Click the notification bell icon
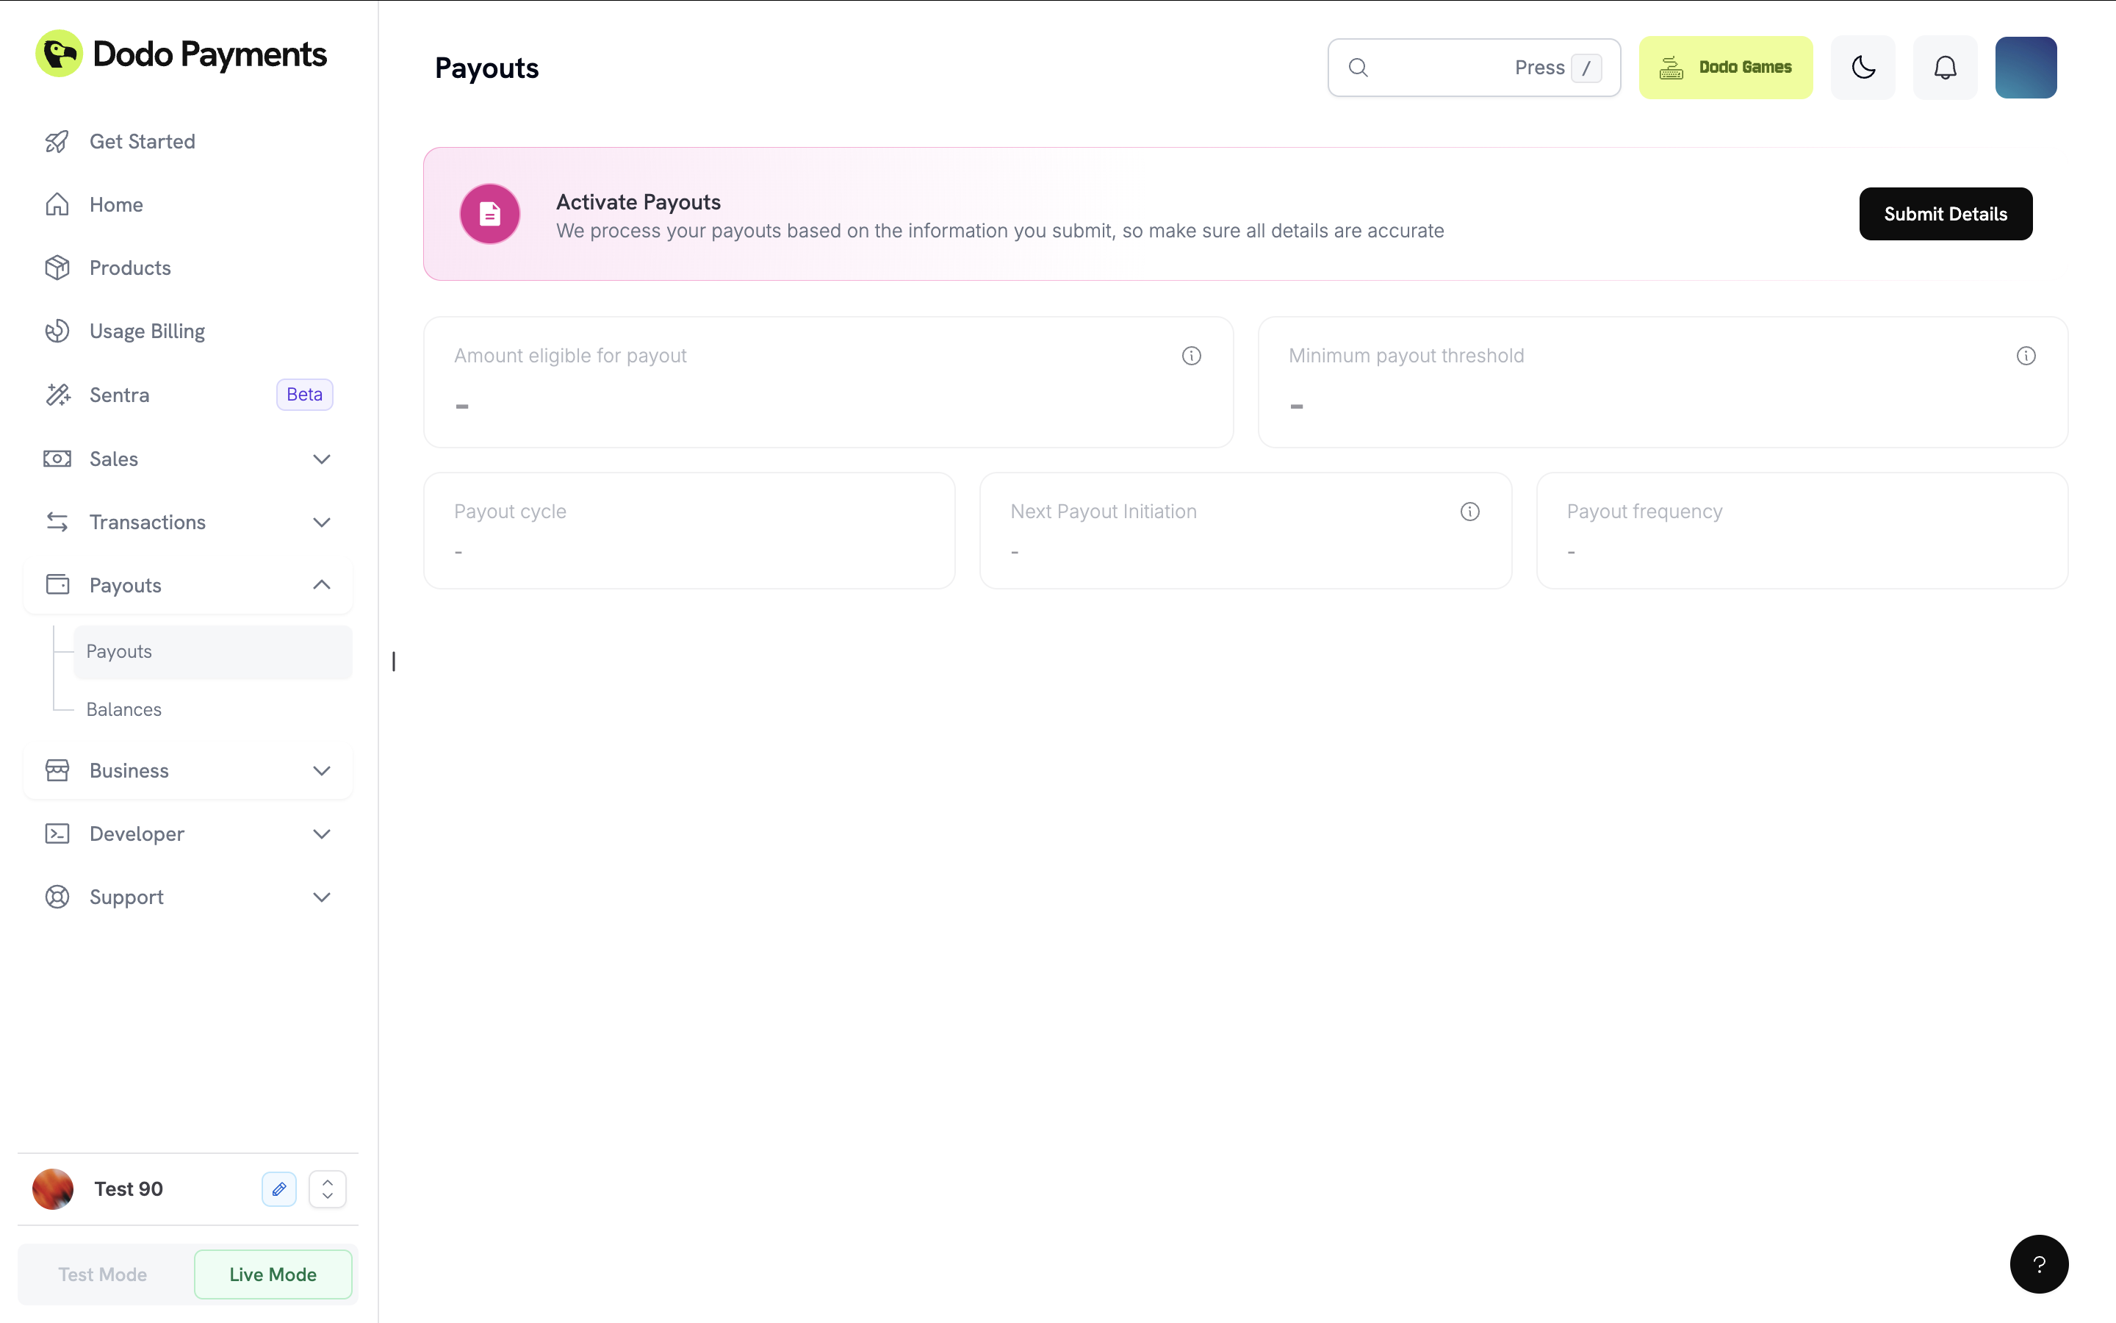 1946,66
